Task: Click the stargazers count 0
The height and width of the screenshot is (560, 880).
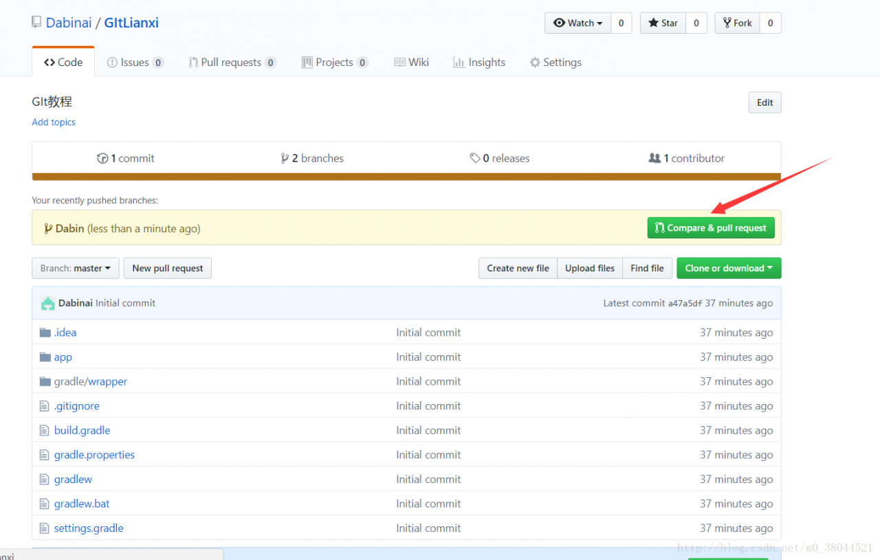Action: pyautogui.click(x=696, y=23)
